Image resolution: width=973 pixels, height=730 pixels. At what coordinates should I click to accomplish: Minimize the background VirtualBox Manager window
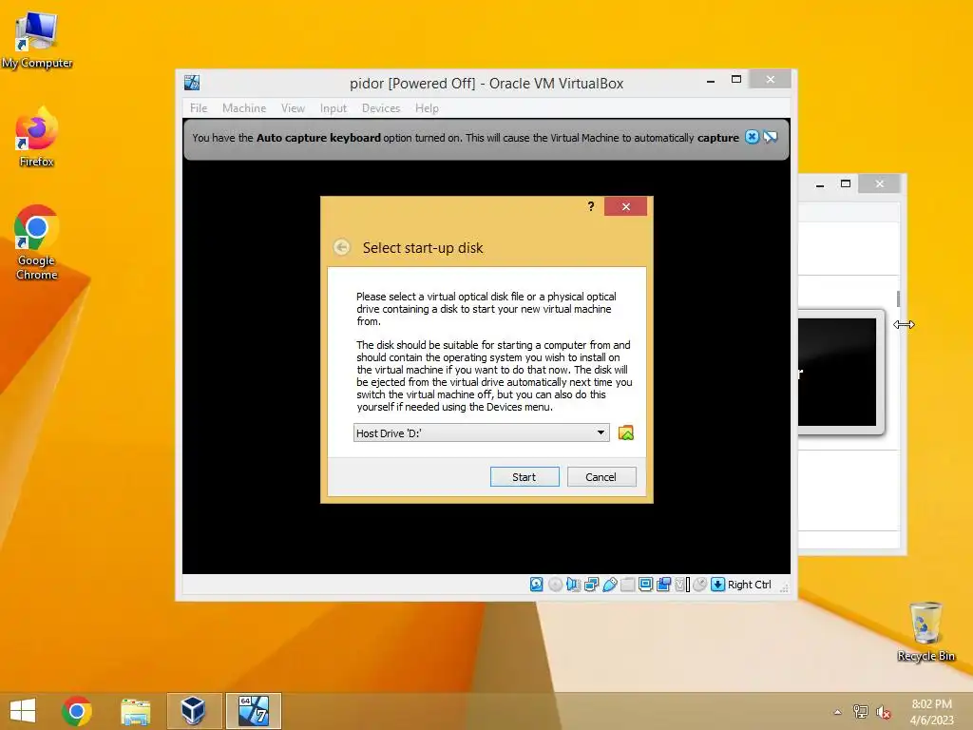(820, 183)
